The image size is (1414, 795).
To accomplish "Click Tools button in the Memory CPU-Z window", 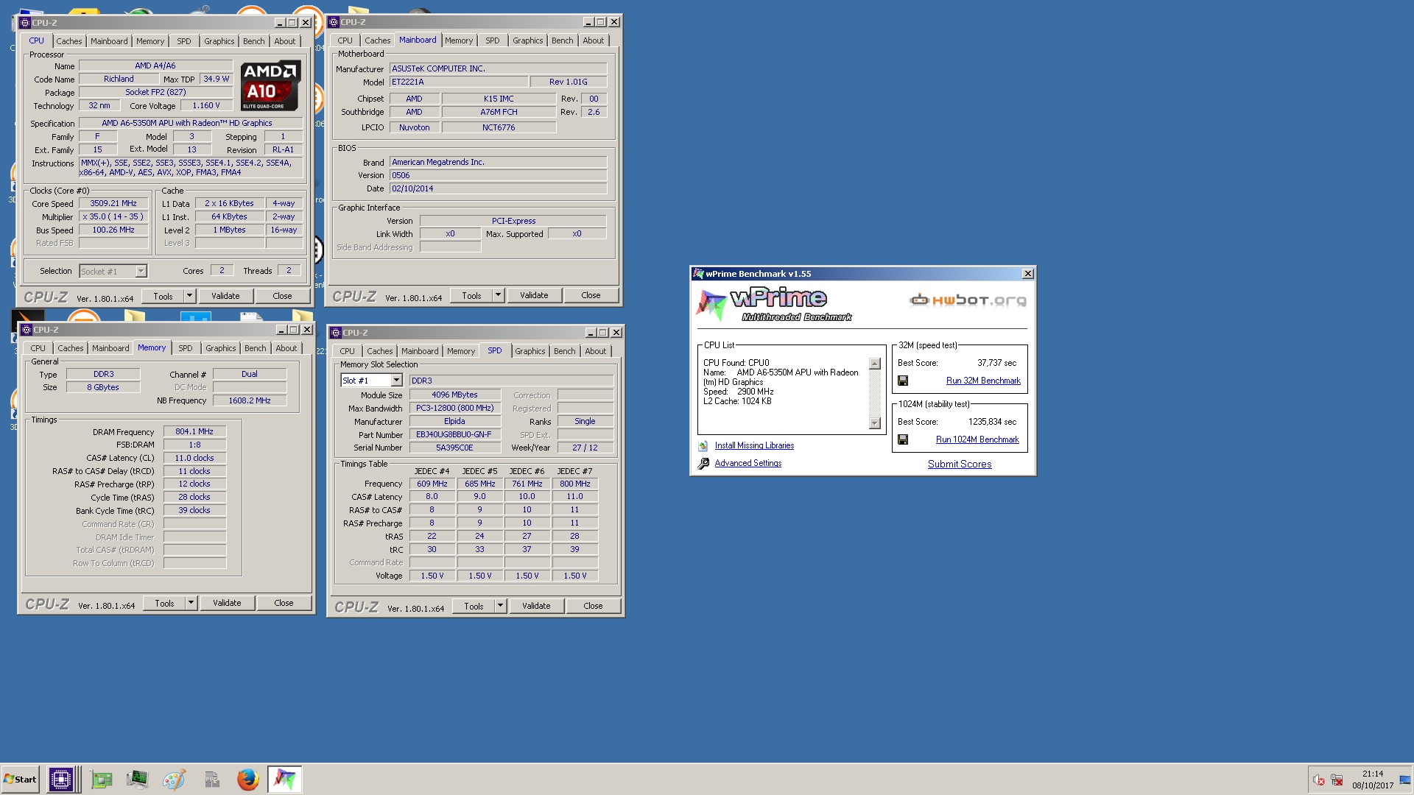I will click(x=165, y=603).
